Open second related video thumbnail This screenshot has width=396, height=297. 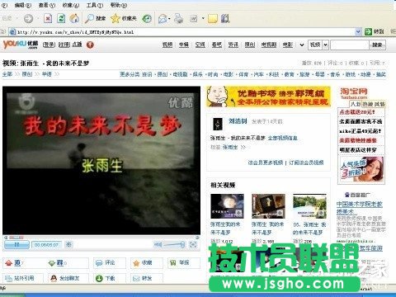point(268,206)
